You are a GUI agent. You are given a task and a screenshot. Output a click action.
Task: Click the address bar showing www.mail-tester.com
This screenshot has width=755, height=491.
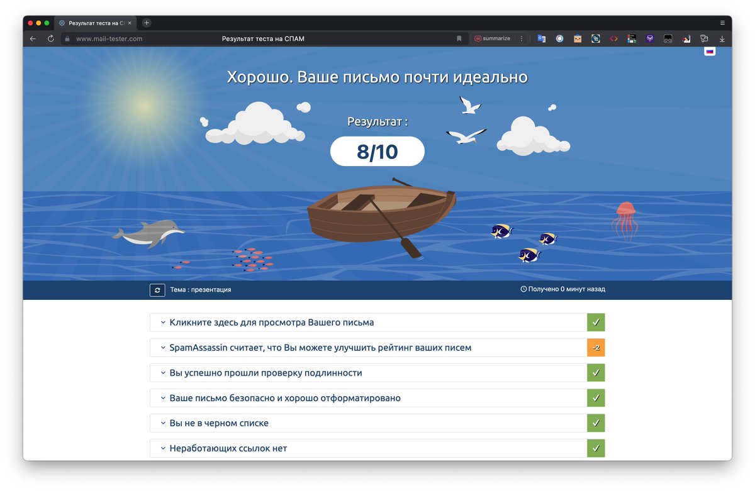pos(264,38)
